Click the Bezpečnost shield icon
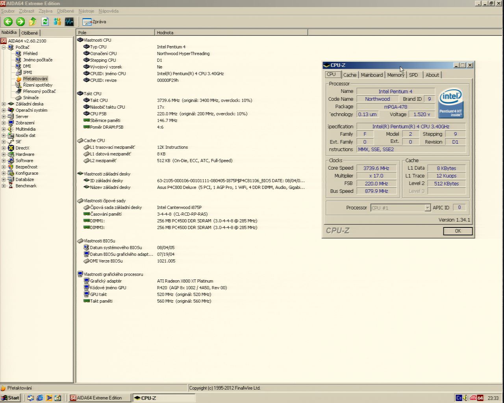 [11, 167]
